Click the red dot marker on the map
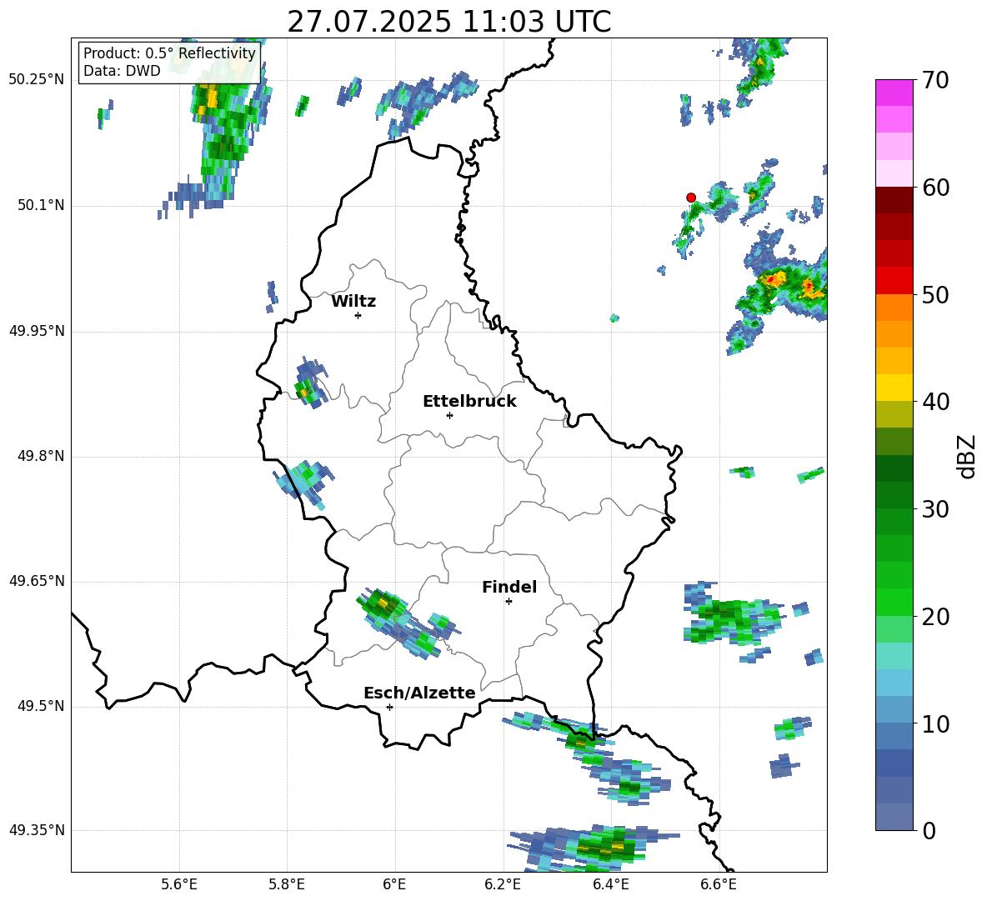 691,198
